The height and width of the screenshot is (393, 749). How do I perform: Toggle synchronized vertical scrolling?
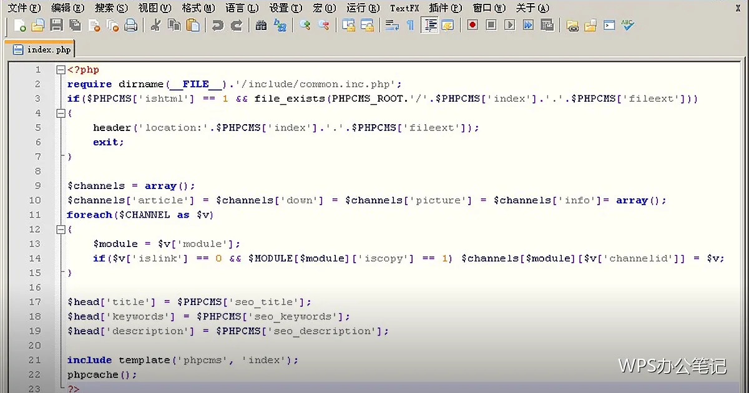(348, 26)
